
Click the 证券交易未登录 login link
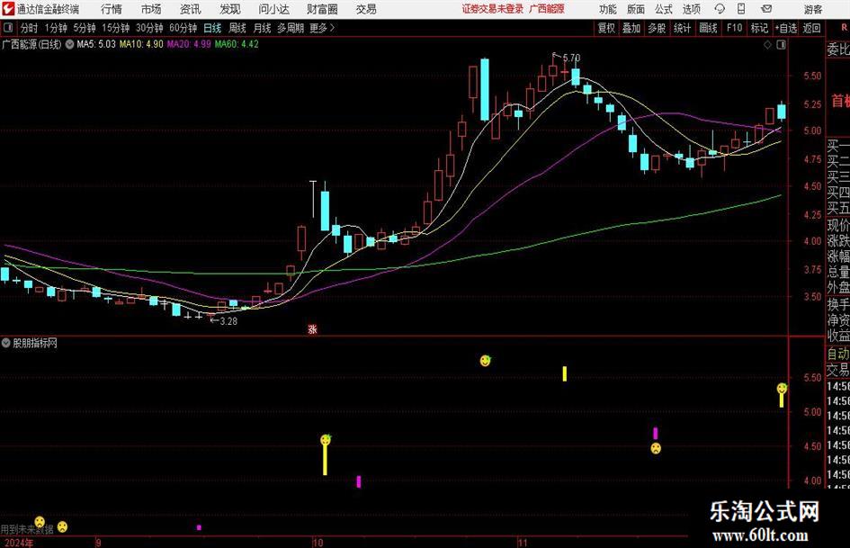coord(493,9)
